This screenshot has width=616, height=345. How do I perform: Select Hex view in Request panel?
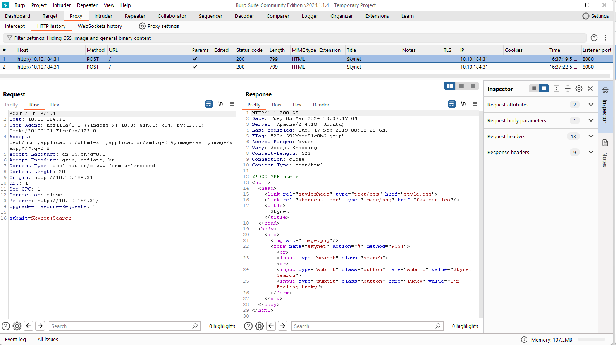(55, 105)
